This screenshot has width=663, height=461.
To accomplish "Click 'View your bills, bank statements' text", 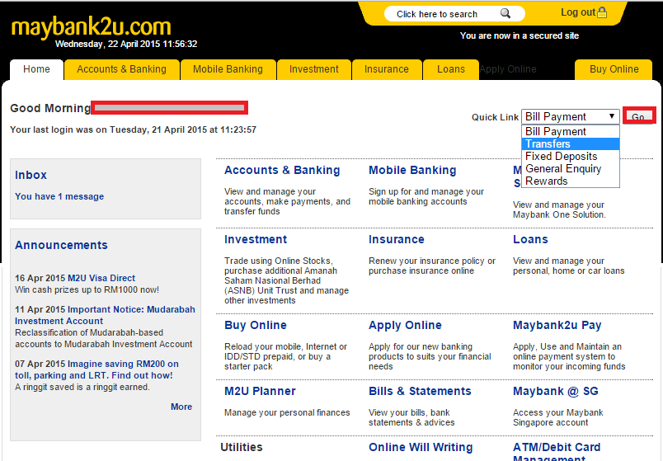I will pyautogui.click(x=411, y=417).
